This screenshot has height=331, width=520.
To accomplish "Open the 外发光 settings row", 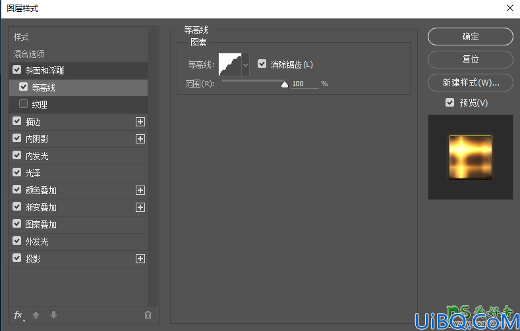I will click(x=78, y=242).
